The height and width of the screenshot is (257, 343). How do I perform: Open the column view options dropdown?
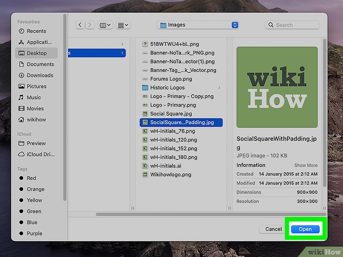(106, 25)
